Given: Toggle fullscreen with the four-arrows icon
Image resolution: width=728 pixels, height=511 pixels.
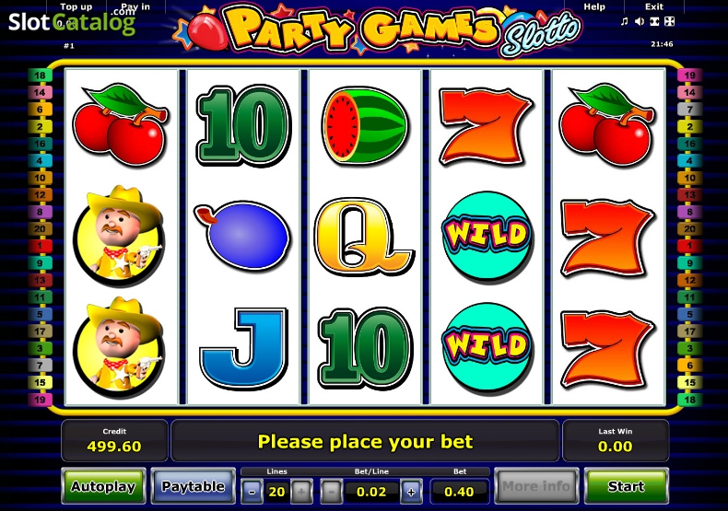Looking at the screenshot, I should (x=670, y=21).
